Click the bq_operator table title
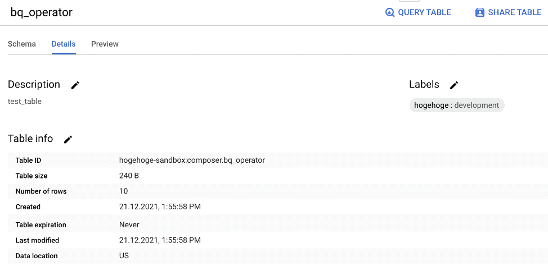548x266 pixels. 41,12
